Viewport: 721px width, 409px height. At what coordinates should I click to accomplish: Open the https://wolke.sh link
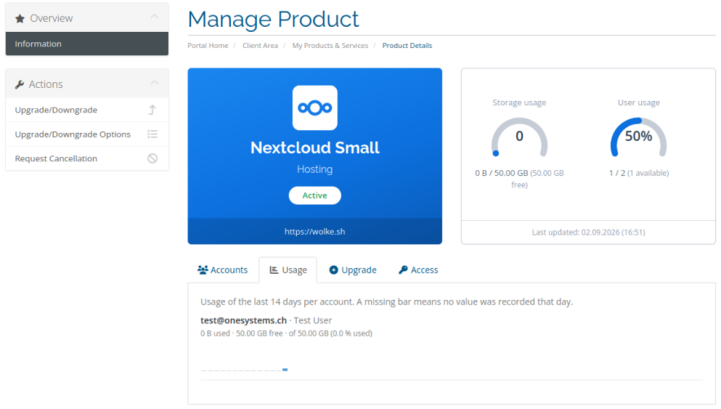tap(315, 231)
